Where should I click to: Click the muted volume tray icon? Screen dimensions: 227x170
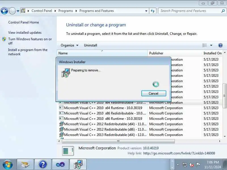pos(191,165)
